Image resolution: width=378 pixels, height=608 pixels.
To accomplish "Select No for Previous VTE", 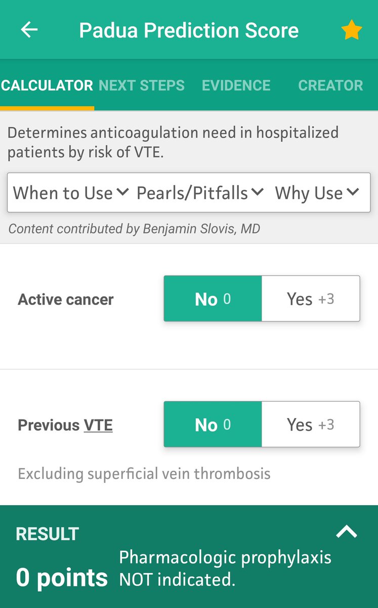I will (x=213, y=425).
